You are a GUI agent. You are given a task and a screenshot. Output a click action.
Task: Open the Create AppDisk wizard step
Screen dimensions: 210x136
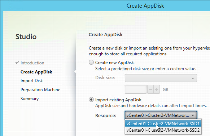tap(36, 72)
